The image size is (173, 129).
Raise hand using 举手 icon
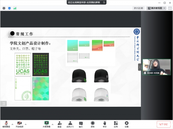coord(104,124)
